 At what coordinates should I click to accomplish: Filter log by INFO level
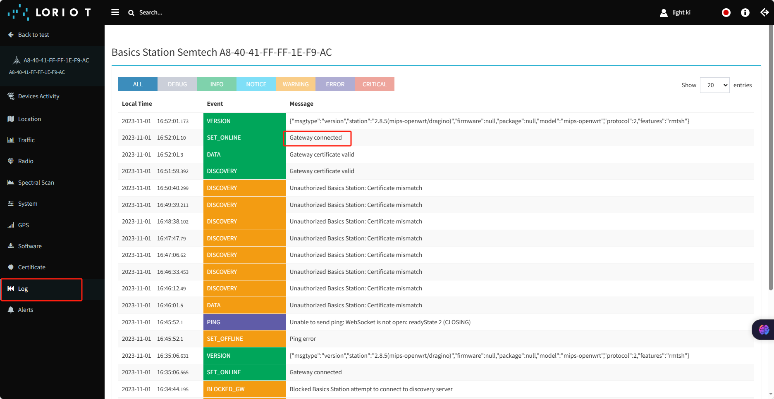tap(217, 84)
